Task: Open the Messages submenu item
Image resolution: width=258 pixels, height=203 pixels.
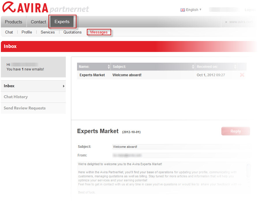Action: 99,32
